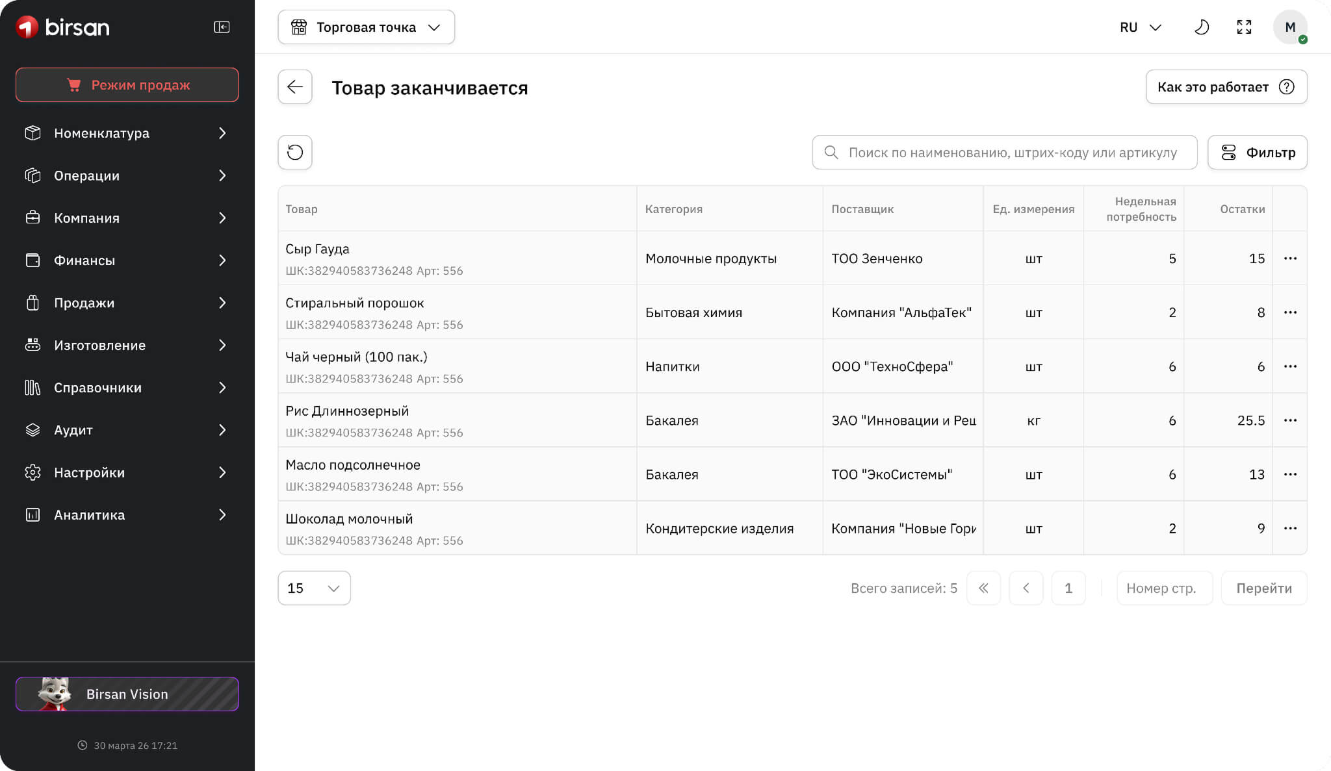Open the Фильтр button
The image size is (1331, 771).
pos(1257,152)
